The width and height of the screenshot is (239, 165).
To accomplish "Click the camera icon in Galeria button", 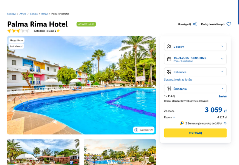I will coord(136,130).
